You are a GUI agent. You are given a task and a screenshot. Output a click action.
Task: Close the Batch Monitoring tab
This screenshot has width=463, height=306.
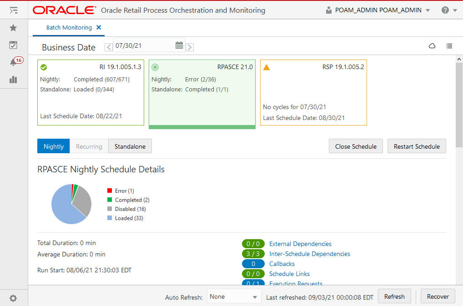(x=99, y=27)
